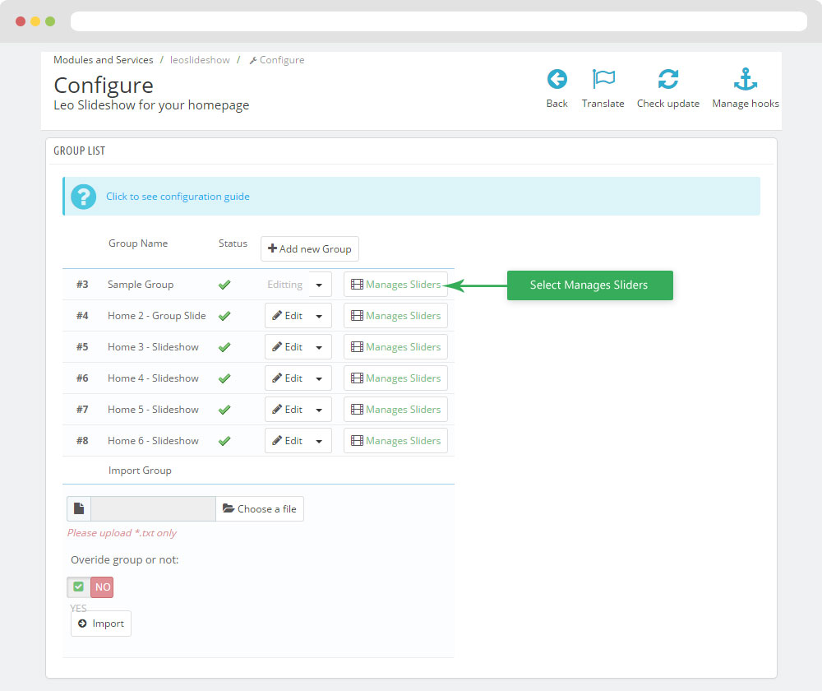Click the Check update refresh icon
Image resolution: width=822 pixels, height=691 pixels.
point(667,79)
